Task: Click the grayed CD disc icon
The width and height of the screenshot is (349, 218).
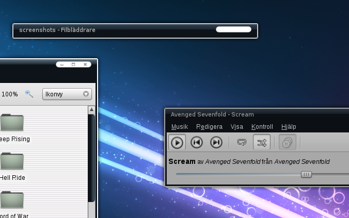Action: tap(288, 142)
